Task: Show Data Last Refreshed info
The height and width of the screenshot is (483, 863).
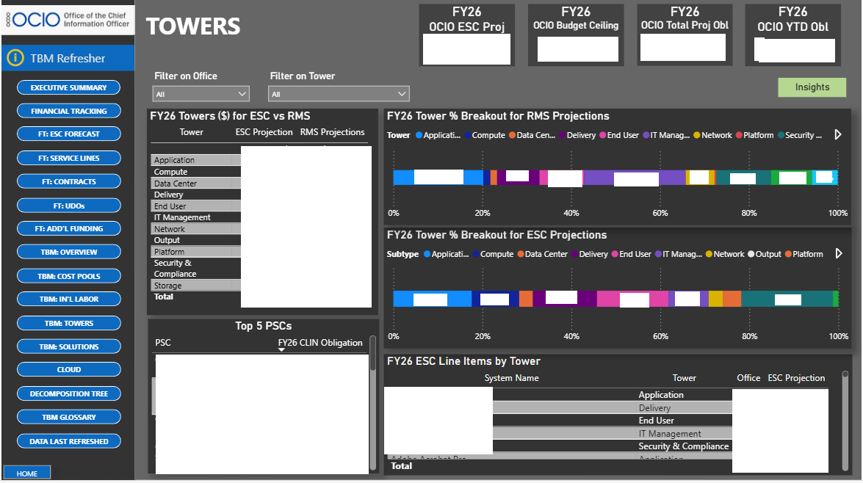Action: pyautogui.click(x=69, y=441)
